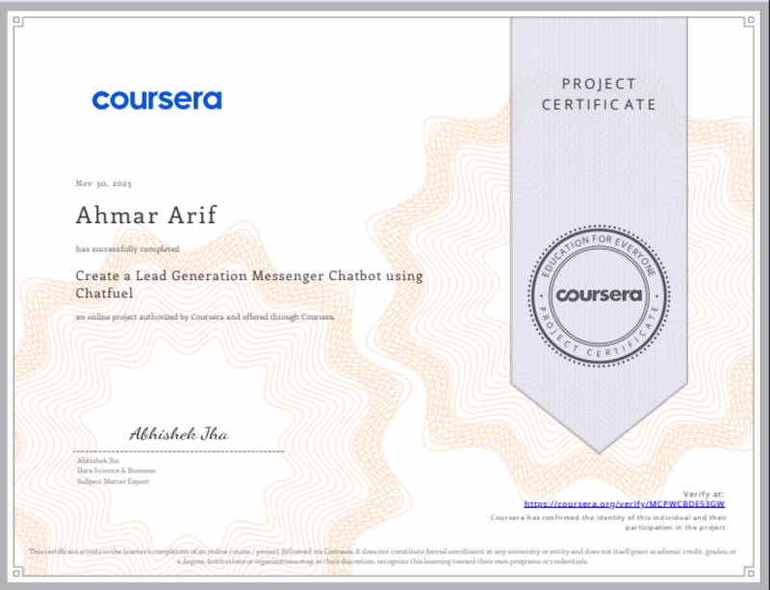The width and height of the screenshot is (770, 590).
Task: Open the coursera.org verify link
Action: point(624,504)
